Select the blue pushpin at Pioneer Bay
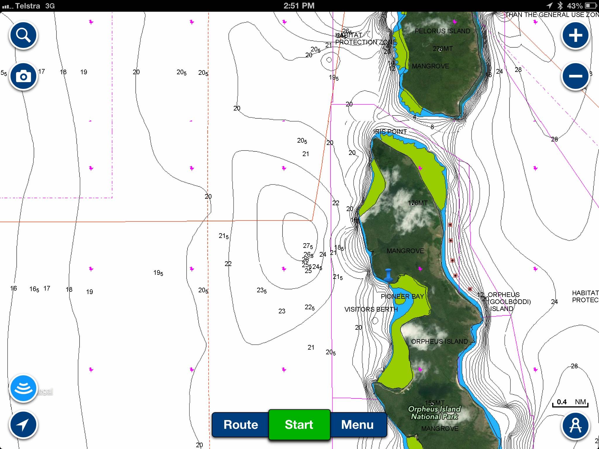Viewport: 599px width, 449px height. (x=388, y=275)
